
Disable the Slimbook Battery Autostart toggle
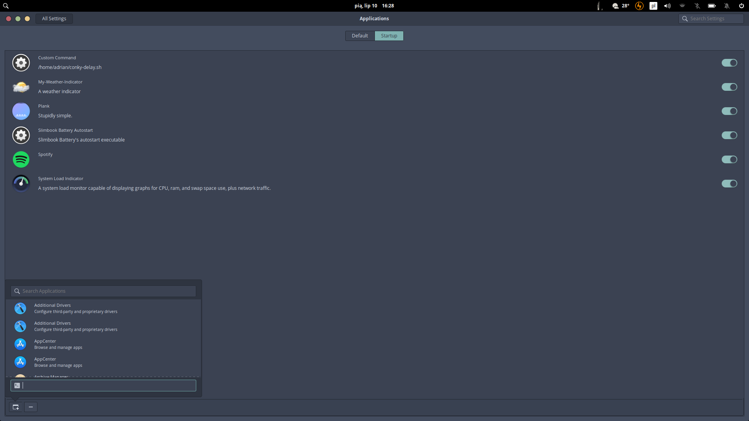pyautogui.click(x=729, y=135)
